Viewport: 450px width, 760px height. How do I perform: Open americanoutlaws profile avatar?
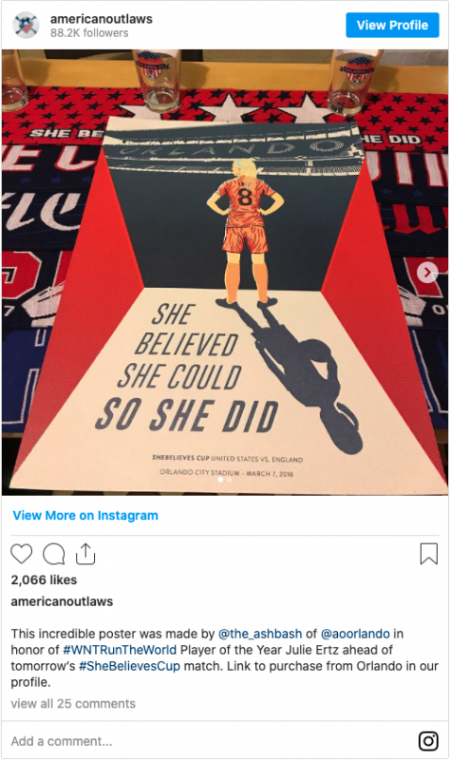(26, 26)
